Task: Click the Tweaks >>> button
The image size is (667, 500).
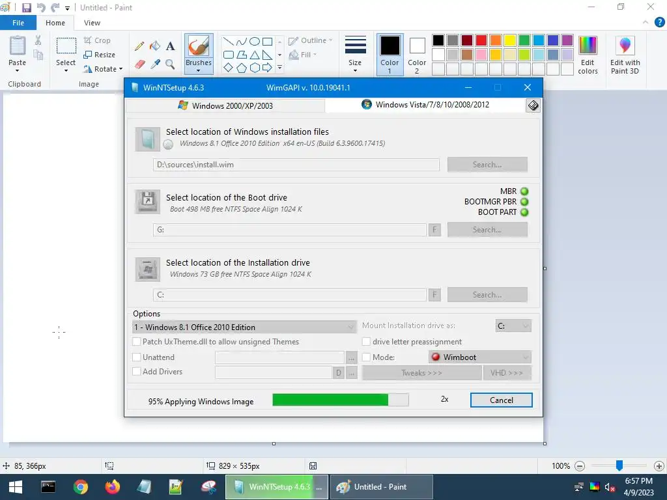Action: click(x=421, y=373)
